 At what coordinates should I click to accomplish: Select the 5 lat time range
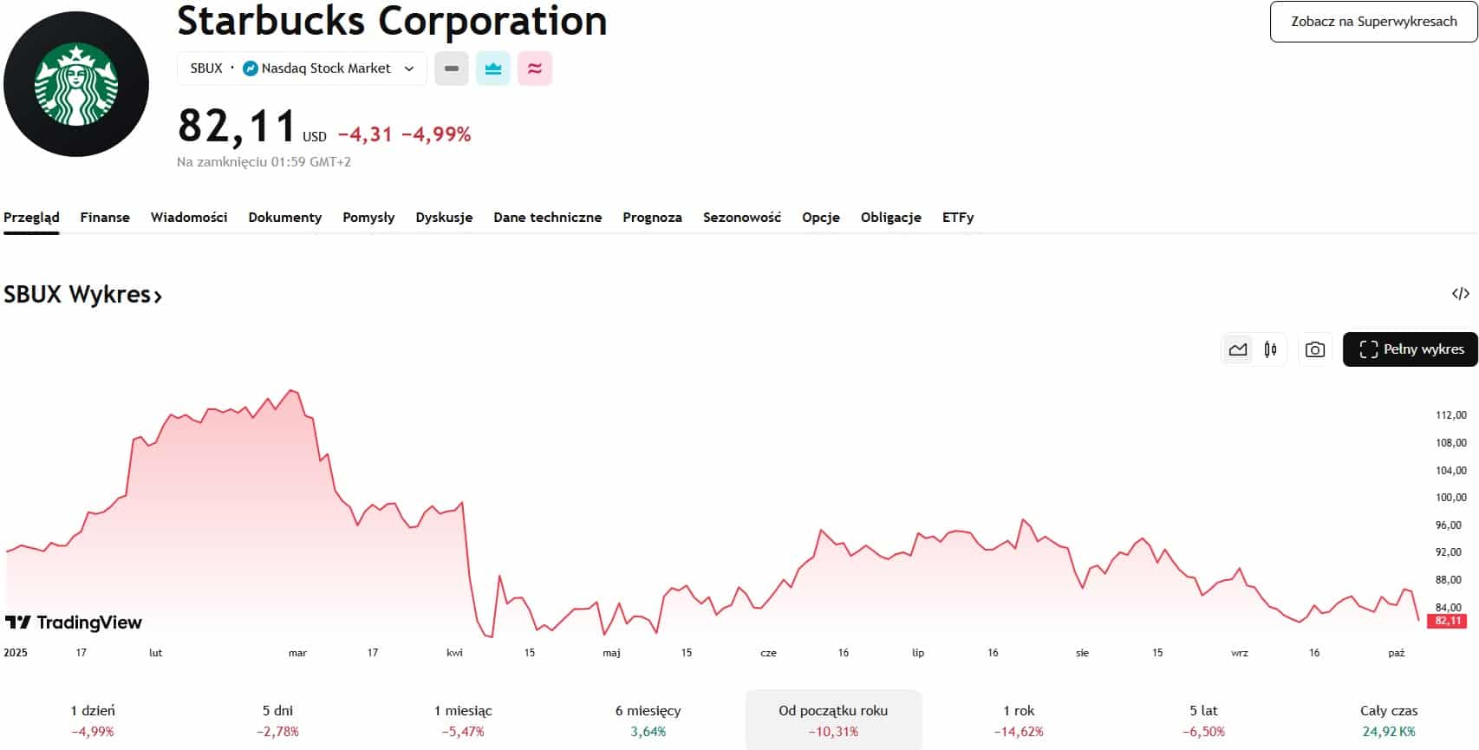pyautogui.click(x=1203, y=720)
